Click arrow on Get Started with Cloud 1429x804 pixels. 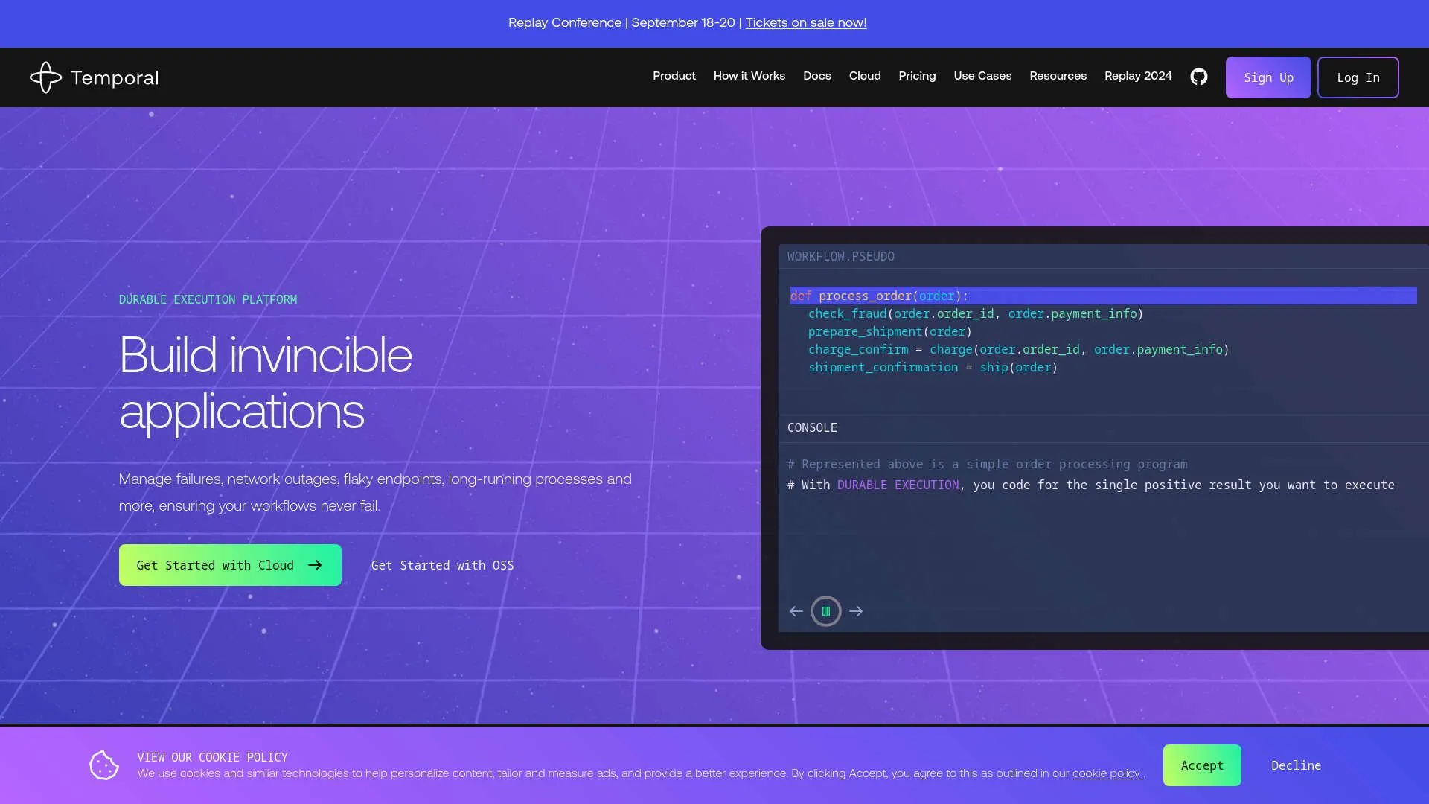pos(315,565)
